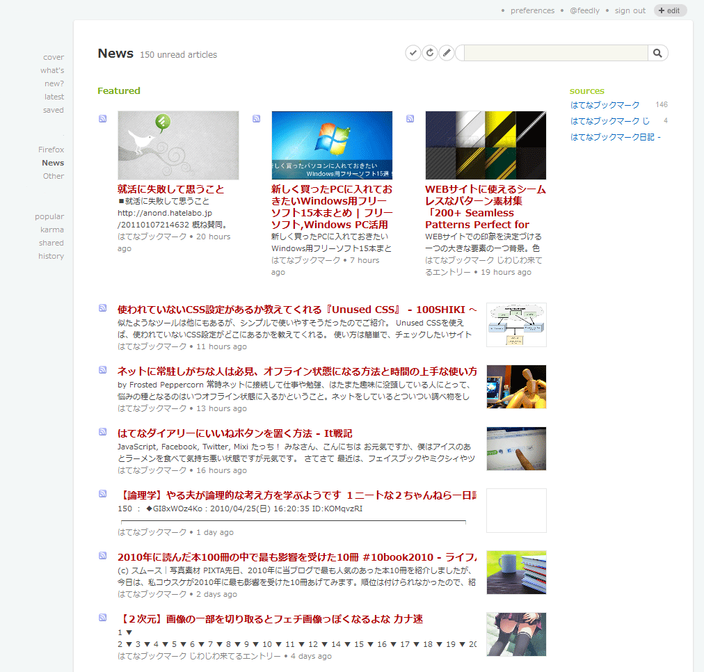
Task: Switch to the 'latest' view in the sidebar
Action: (x=54, y=96)
